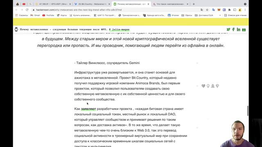Open the Chrome profile avatar
Screen dimensions: 262x147
point(240,10)
